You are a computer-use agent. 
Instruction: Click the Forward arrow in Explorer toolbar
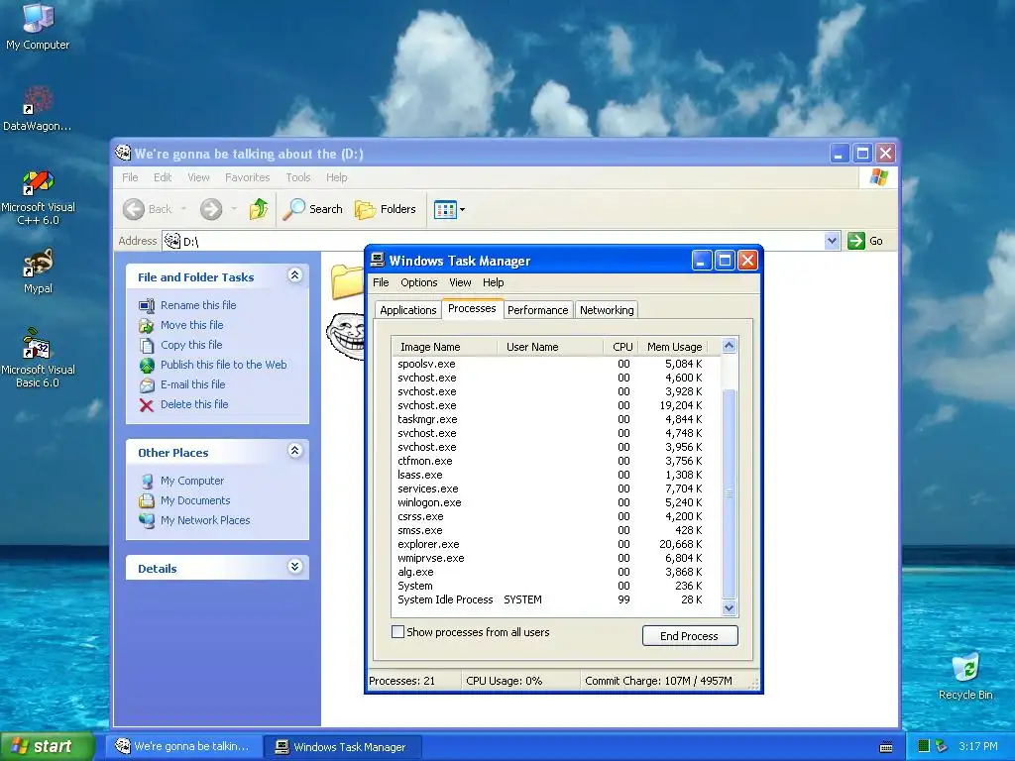point(211,209)
